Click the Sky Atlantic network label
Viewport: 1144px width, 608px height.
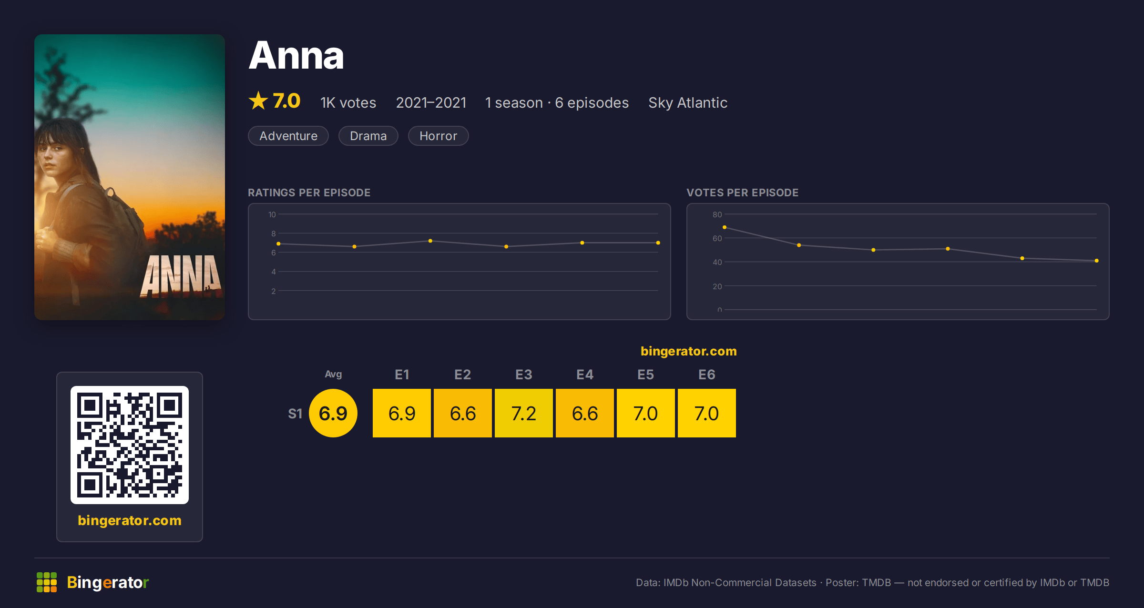(x=688, y=102)
